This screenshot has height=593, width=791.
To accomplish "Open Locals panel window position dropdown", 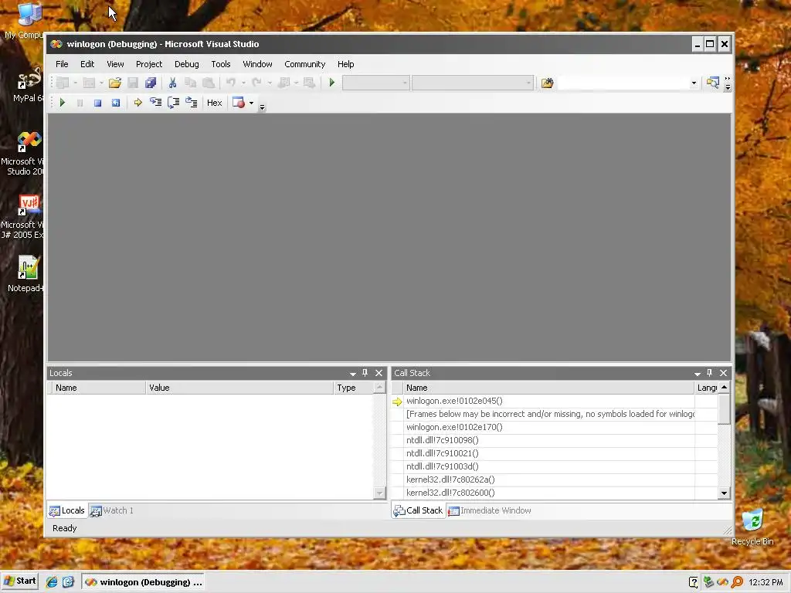I will [x=352, y=374].
